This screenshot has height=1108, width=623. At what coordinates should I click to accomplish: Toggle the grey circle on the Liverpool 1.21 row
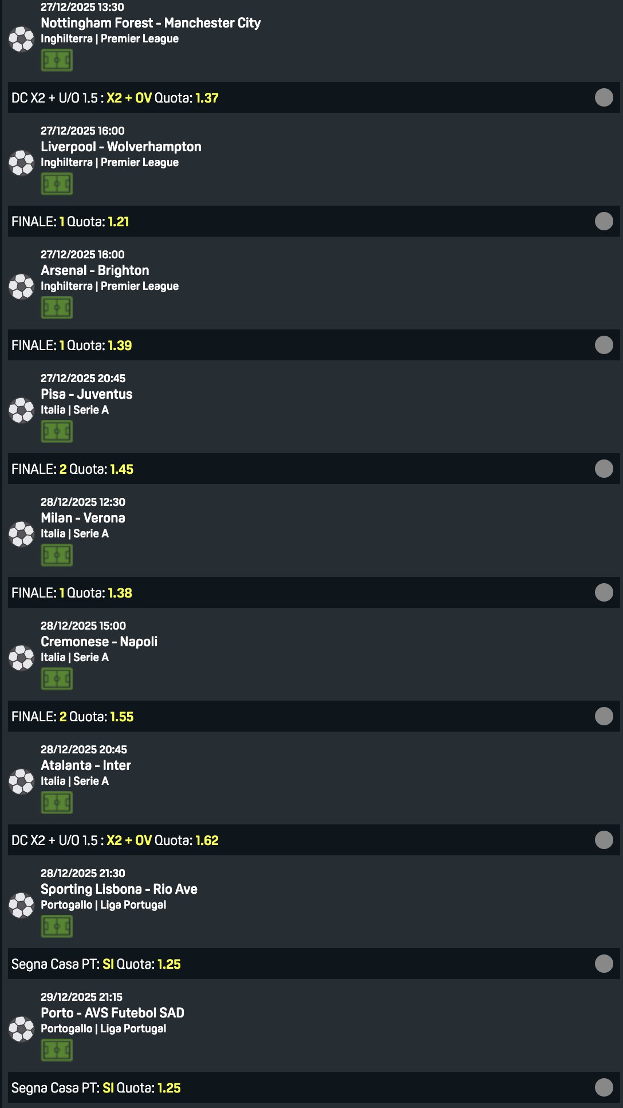tap(604, 221)
